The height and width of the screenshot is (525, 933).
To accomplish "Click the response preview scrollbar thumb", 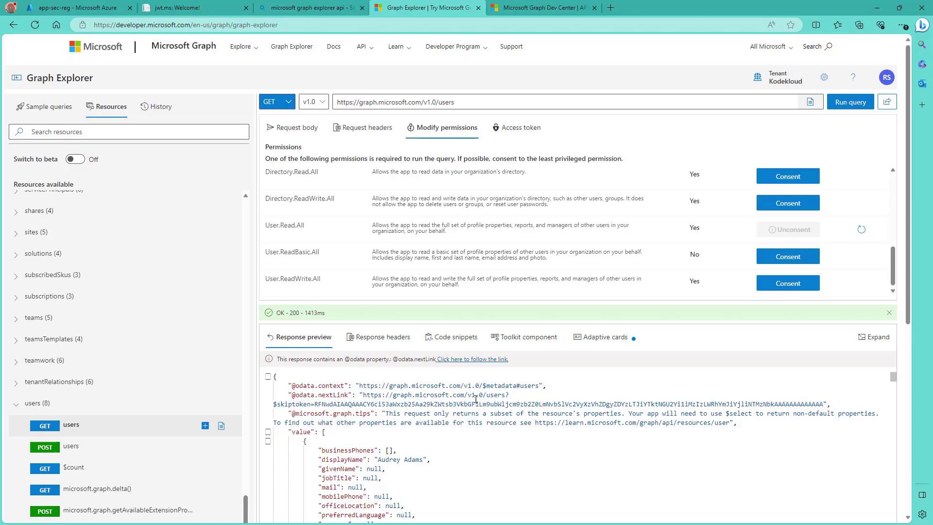I will point(893,377).
